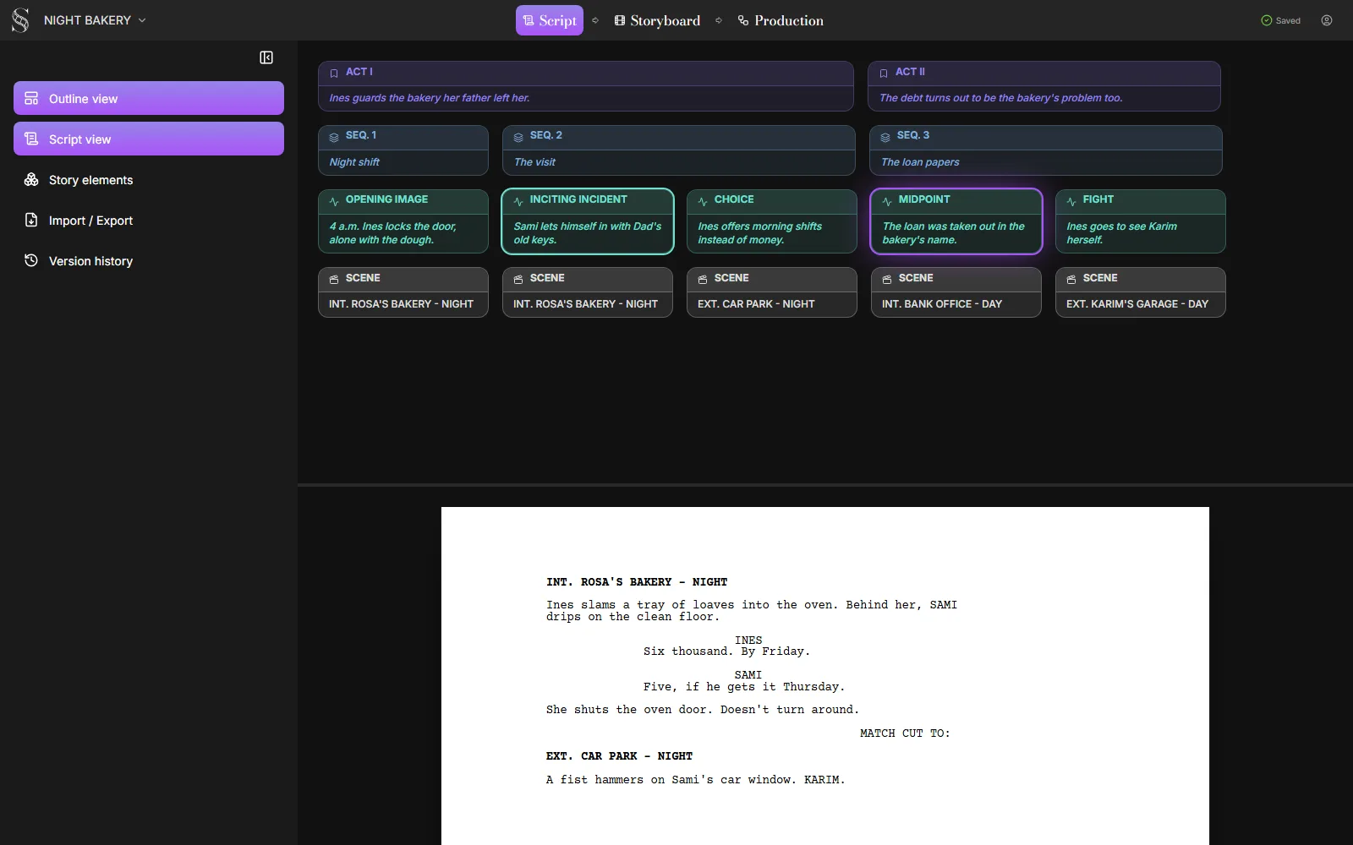Collapse the sidebar panel icon

coord(266,57)
